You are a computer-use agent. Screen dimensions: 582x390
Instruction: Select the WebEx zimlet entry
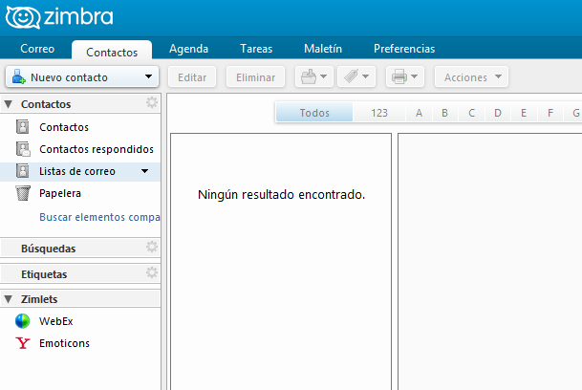click(x=80, y=321)
